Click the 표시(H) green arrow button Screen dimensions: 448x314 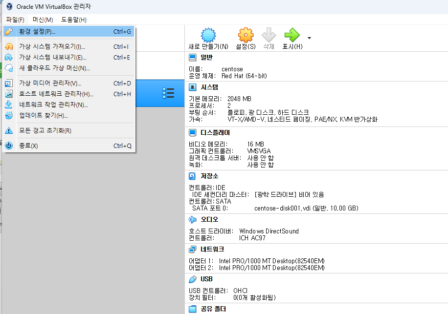click(292, 39)
